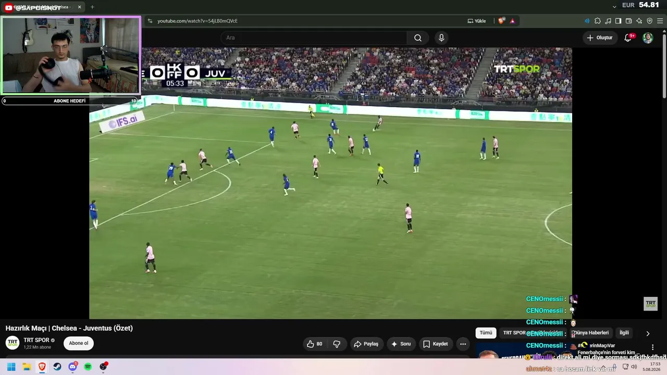Open the Brave Wallet icon
This screenshot has width=667, height=375.
point(628,21)
